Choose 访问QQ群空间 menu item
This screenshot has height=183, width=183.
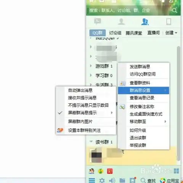click(x=144, y=74)
